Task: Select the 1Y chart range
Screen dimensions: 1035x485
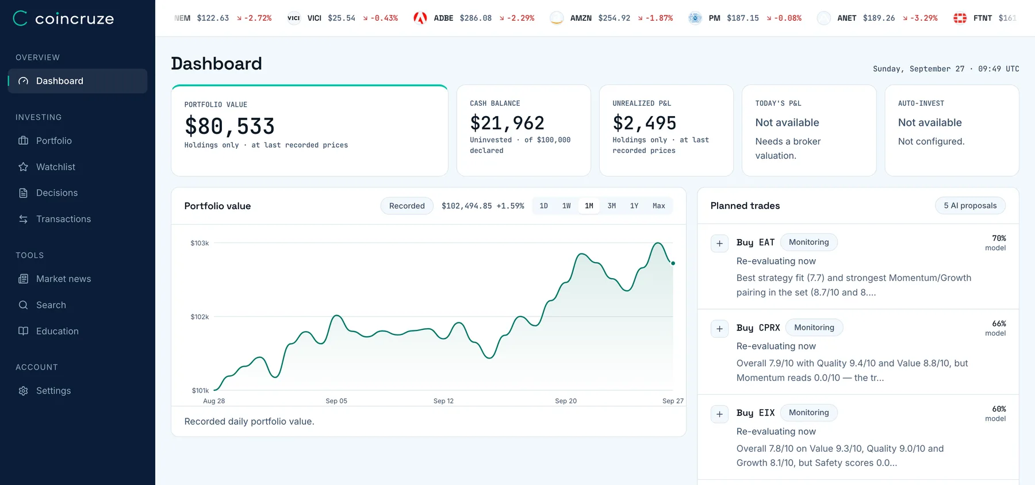Action: [x=634, y=206]
